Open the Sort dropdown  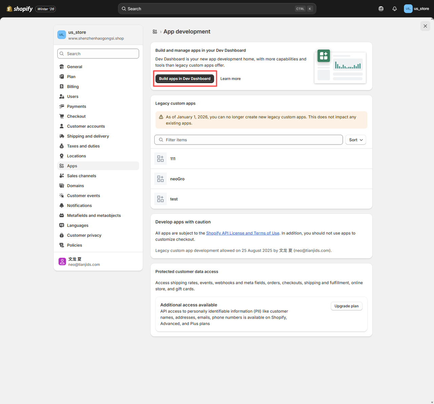point(356,140)
